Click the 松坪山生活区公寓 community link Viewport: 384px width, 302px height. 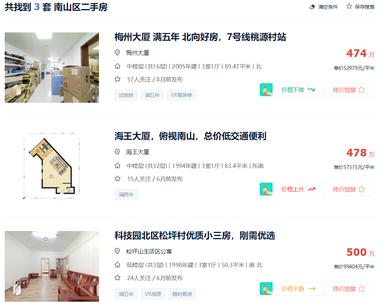click(149, 252)
